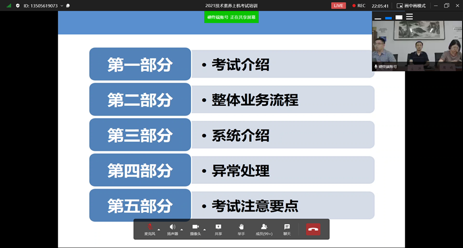
Task: Expand the camera options arrow
Action: tap(205, 230)
